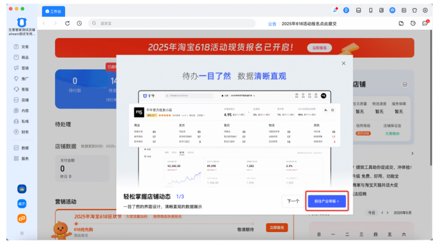Open the crown app icon in sidebar
Screen dimensions: 441x245
[22, 189]
